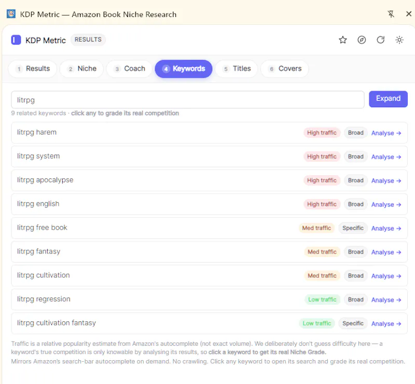
Task: Click Specific badge on litrpg free book
Action: tap(353, 228)
